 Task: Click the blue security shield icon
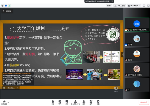point(6,6)
